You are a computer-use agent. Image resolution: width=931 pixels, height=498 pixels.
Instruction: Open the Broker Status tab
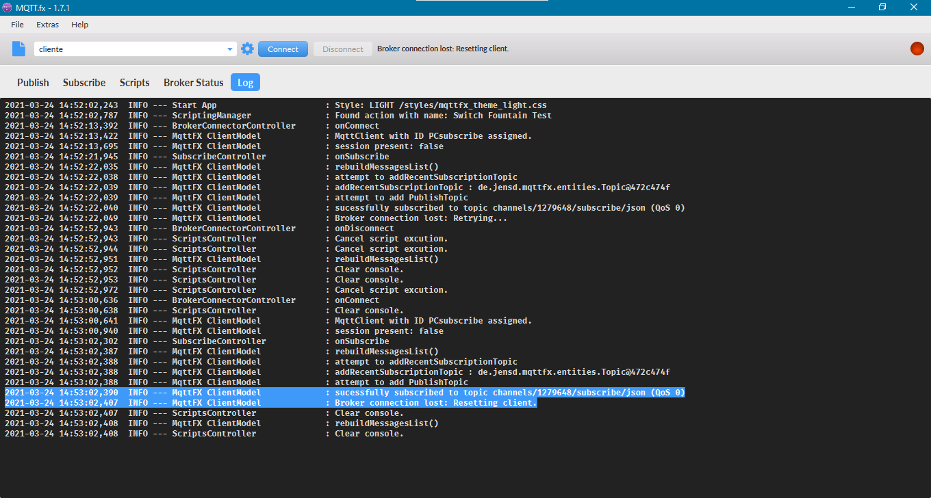point(193,82)
